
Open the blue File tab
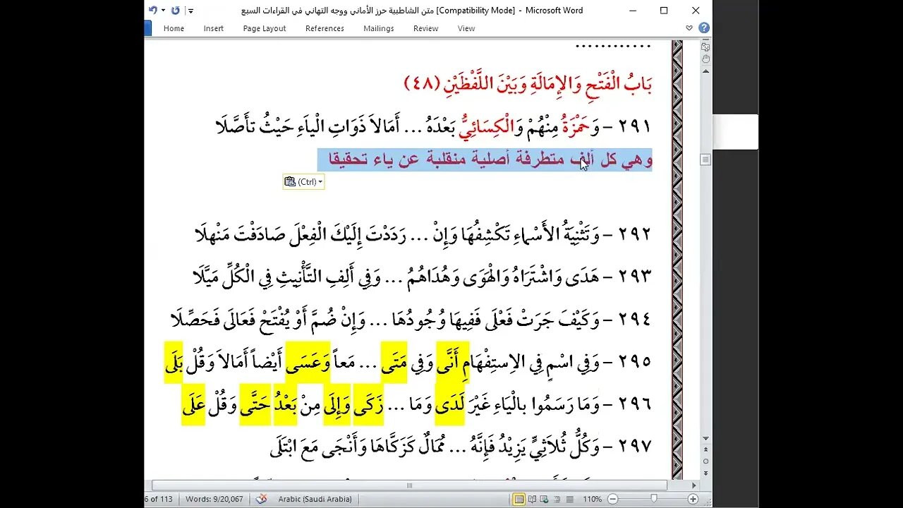click(147, 28)
